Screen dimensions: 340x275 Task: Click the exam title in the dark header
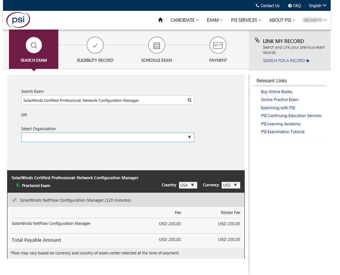pyautogui.click(x=75, y=178)
